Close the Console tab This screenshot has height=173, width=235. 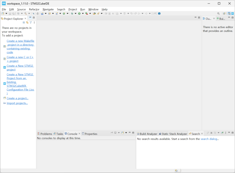pos(79,134)
